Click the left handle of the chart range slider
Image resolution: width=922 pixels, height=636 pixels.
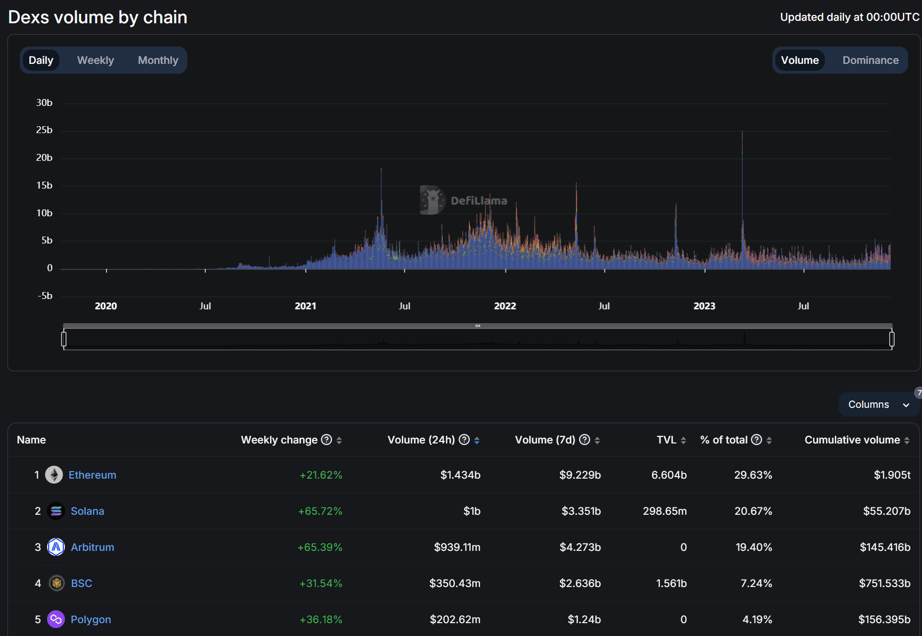coord(63,339)
